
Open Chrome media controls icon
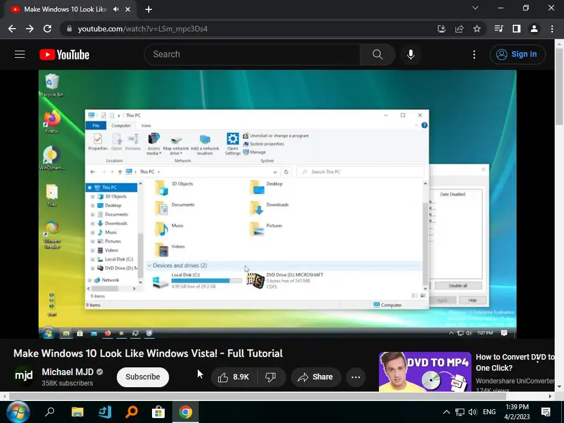click(498, 29)
